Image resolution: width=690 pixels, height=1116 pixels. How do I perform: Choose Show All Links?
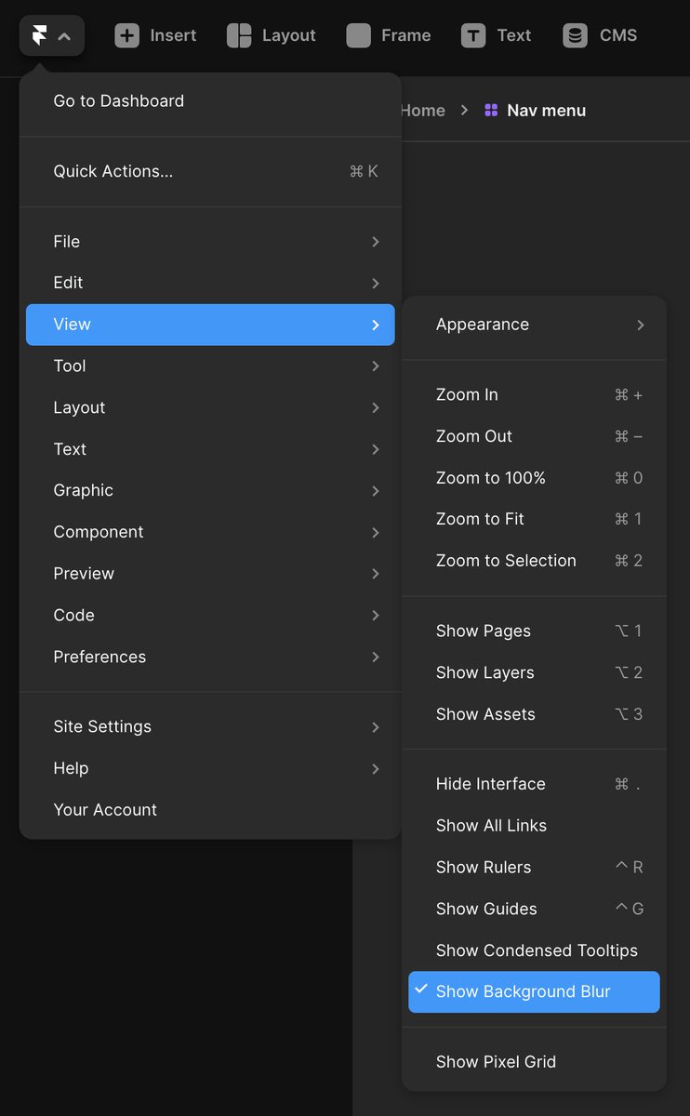534,826
